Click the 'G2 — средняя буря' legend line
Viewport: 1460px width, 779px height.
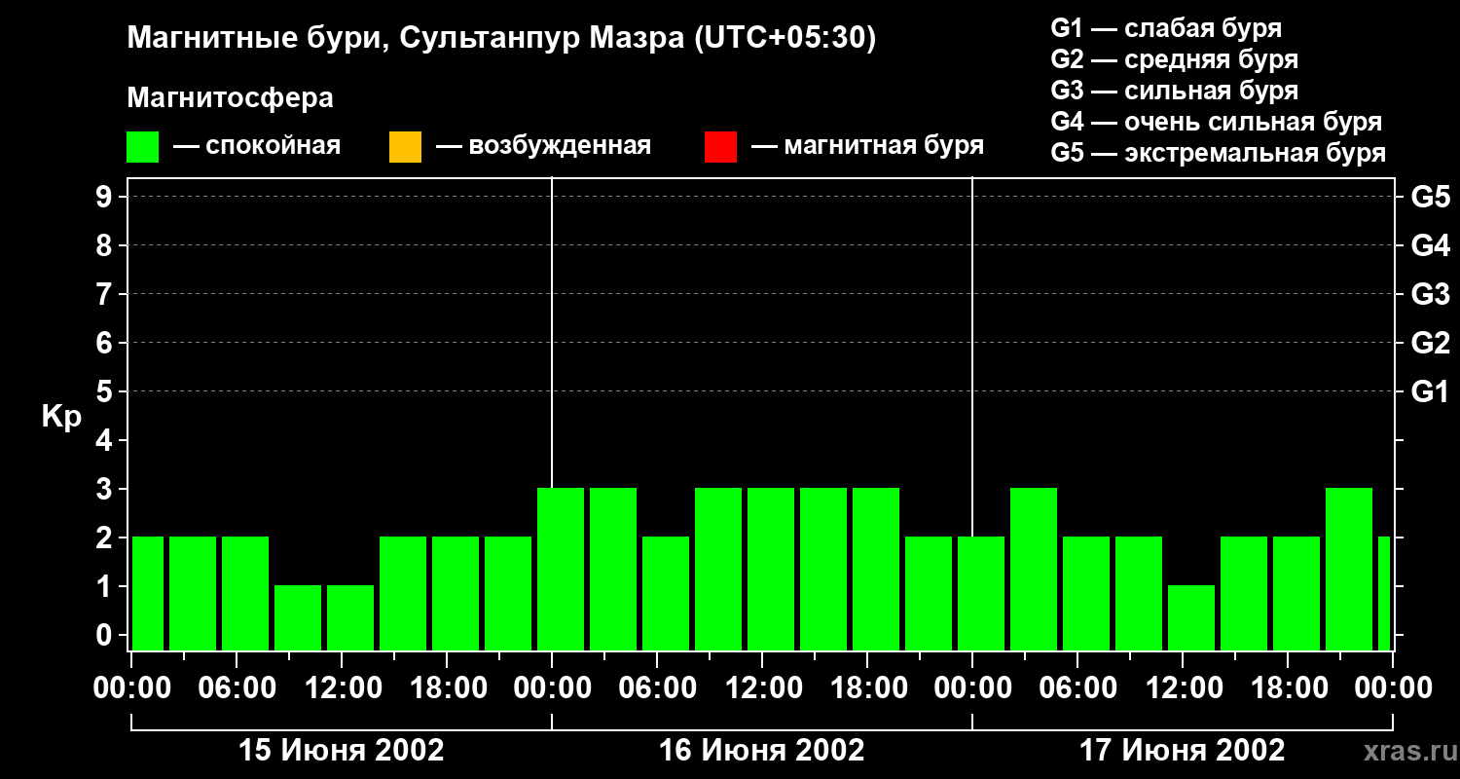[1175, 59]
